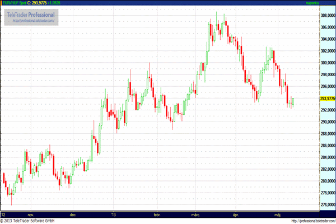Select the 'máj.' marker on time axis
This screenshot has width=336, height=224.
(277, 214)
